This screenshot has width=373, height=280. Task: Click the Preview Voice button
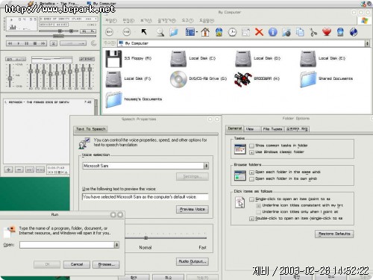(192, 209)
